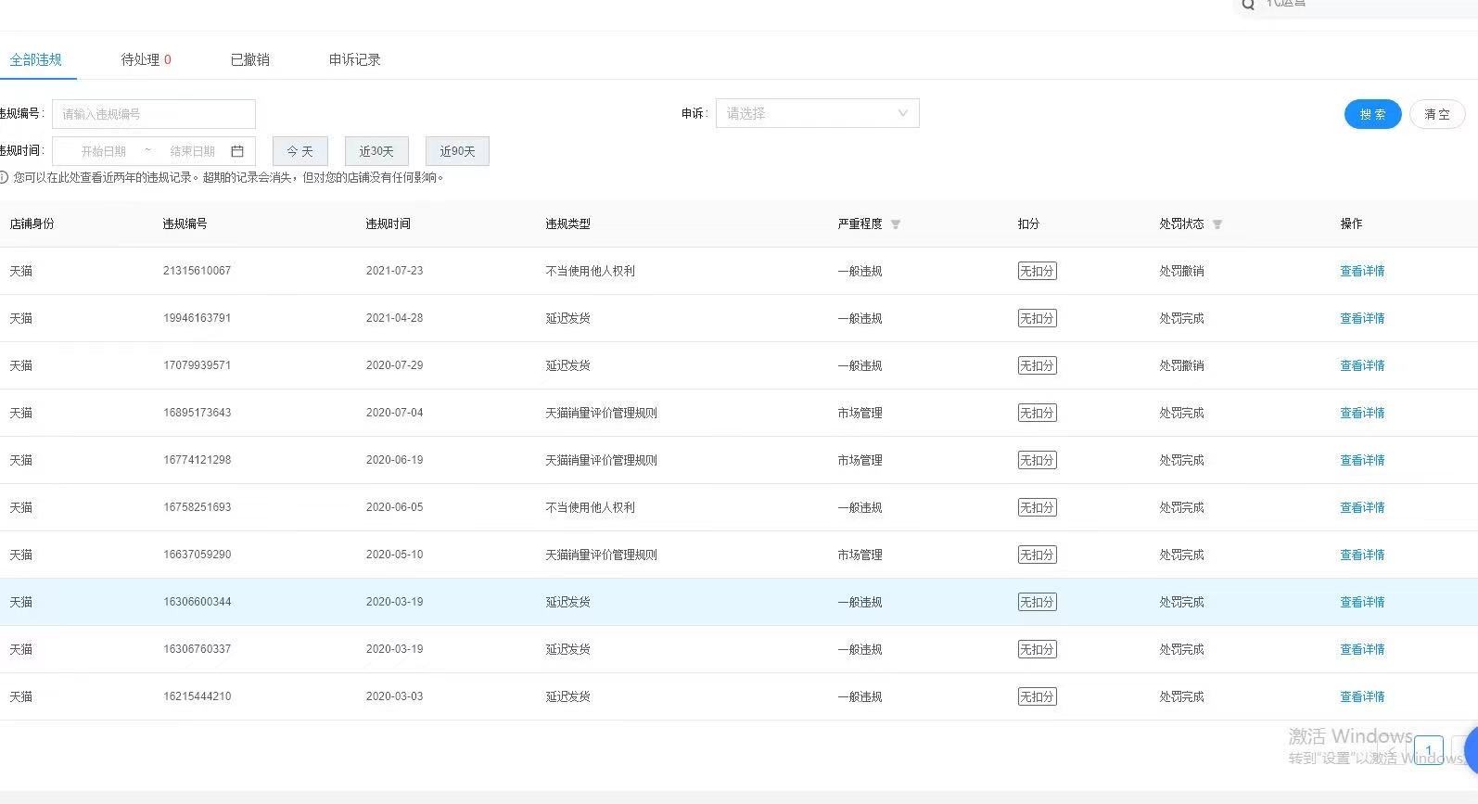This screenshot has height=804, width=1478.
Task: Open 查看详情 for violation 16774121298
Action: point(1362,460)
